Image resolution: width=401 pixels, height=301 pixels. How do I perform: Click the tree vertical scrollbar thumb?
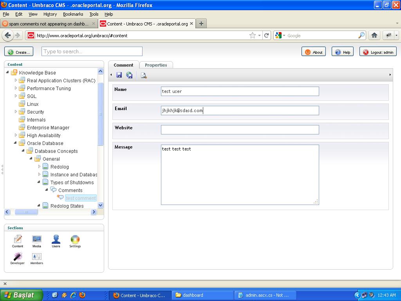tap(101, 114)
